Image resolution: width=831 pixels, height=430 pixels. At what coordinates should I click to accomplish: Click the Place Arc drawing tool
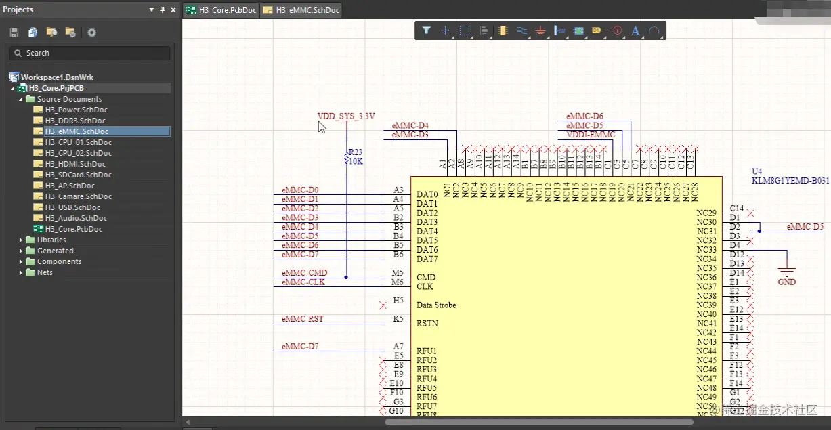[654, 30]
